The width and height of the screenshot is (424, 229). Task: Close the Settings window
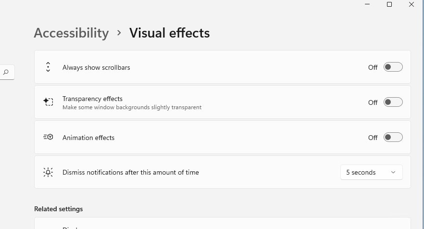click(411, 4)
